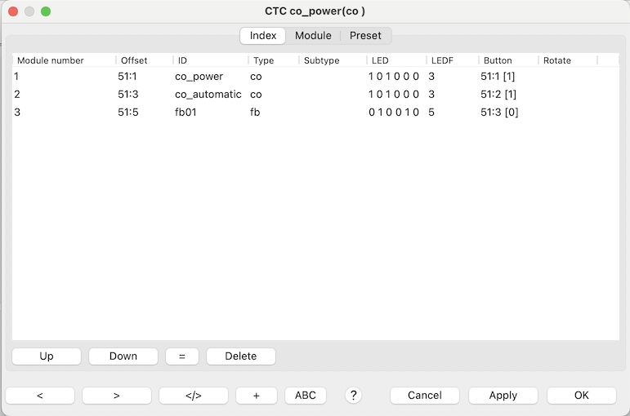This screenshot has height=416, width=630.
Task: Switch to the Module tab
Action: click(313, 35)
